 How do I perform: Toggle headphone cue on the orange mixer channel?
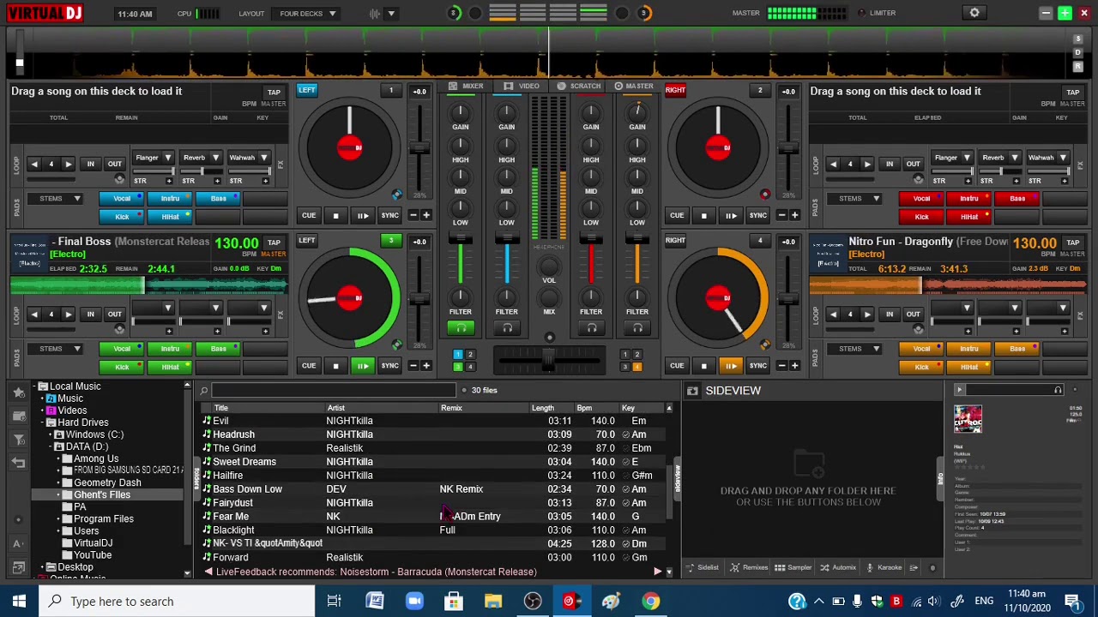pos(637,327)
